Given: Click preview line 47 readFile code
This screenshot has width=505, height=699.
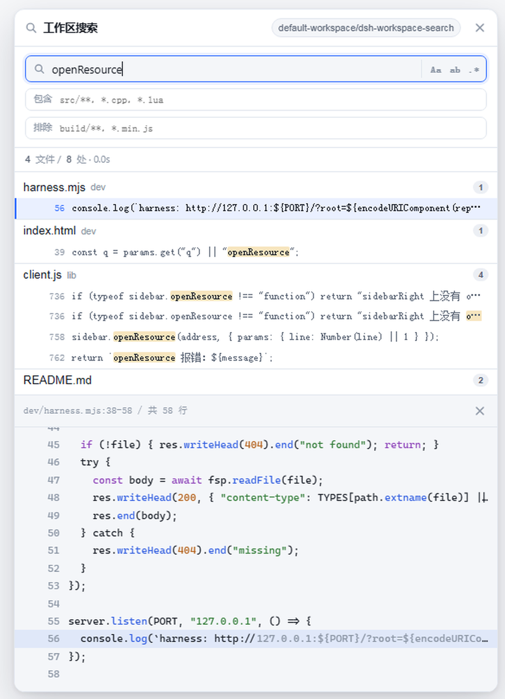Looking at the screenshot, I should point(208,480).
